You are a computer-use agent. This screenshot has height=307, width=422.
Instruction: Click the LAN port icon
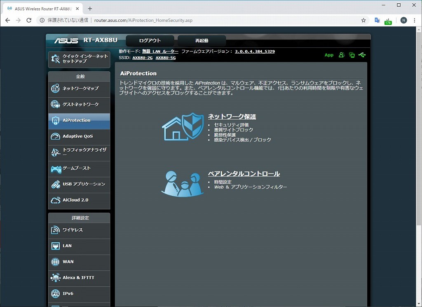[55, 246]
